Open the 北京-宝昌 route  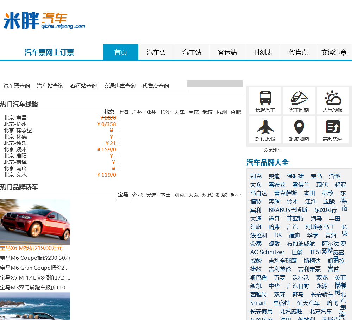[15, 118]
